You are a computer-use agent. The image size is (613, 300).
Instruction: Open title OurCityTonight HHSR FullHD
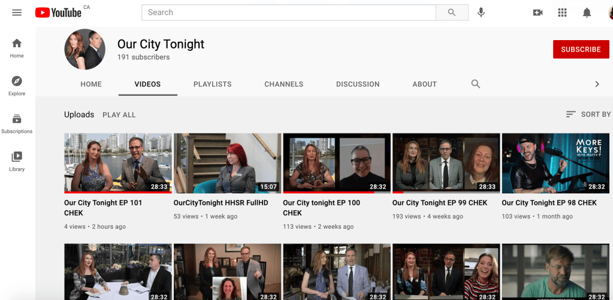click(221, 203)
